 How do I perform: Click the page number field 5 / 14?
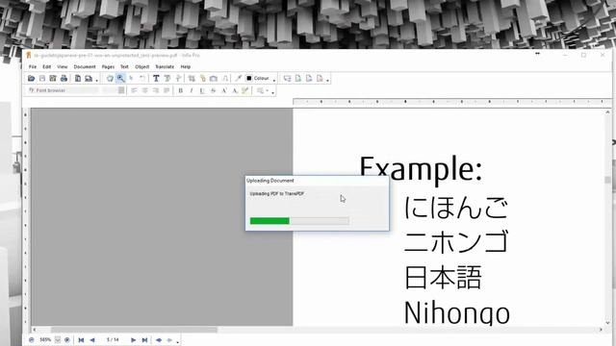(x=113, y=339)
